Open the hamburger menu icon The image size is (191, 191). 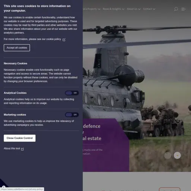click(x=183, y=9)
